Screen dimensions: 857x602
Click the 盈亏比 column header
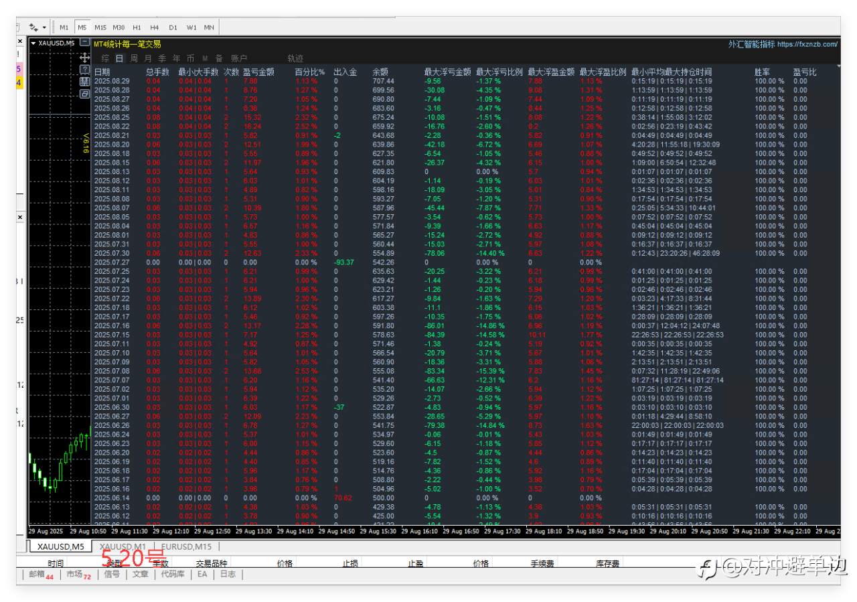[x=805, y=72]
